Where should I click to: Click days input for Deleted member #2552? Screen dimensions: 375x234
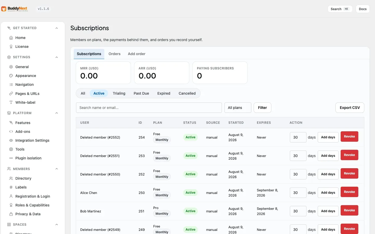click(x=298, y=137)
